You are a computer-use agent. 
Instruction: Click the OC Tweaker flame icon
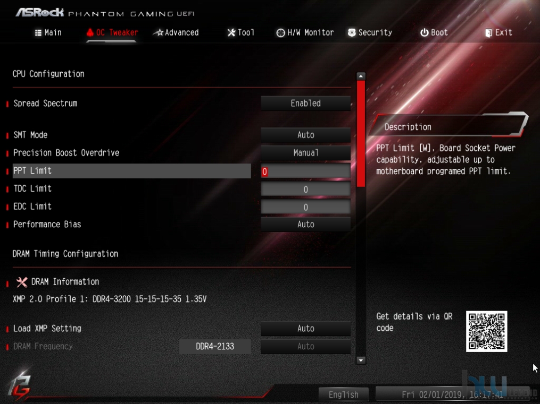tap(90, 32)
